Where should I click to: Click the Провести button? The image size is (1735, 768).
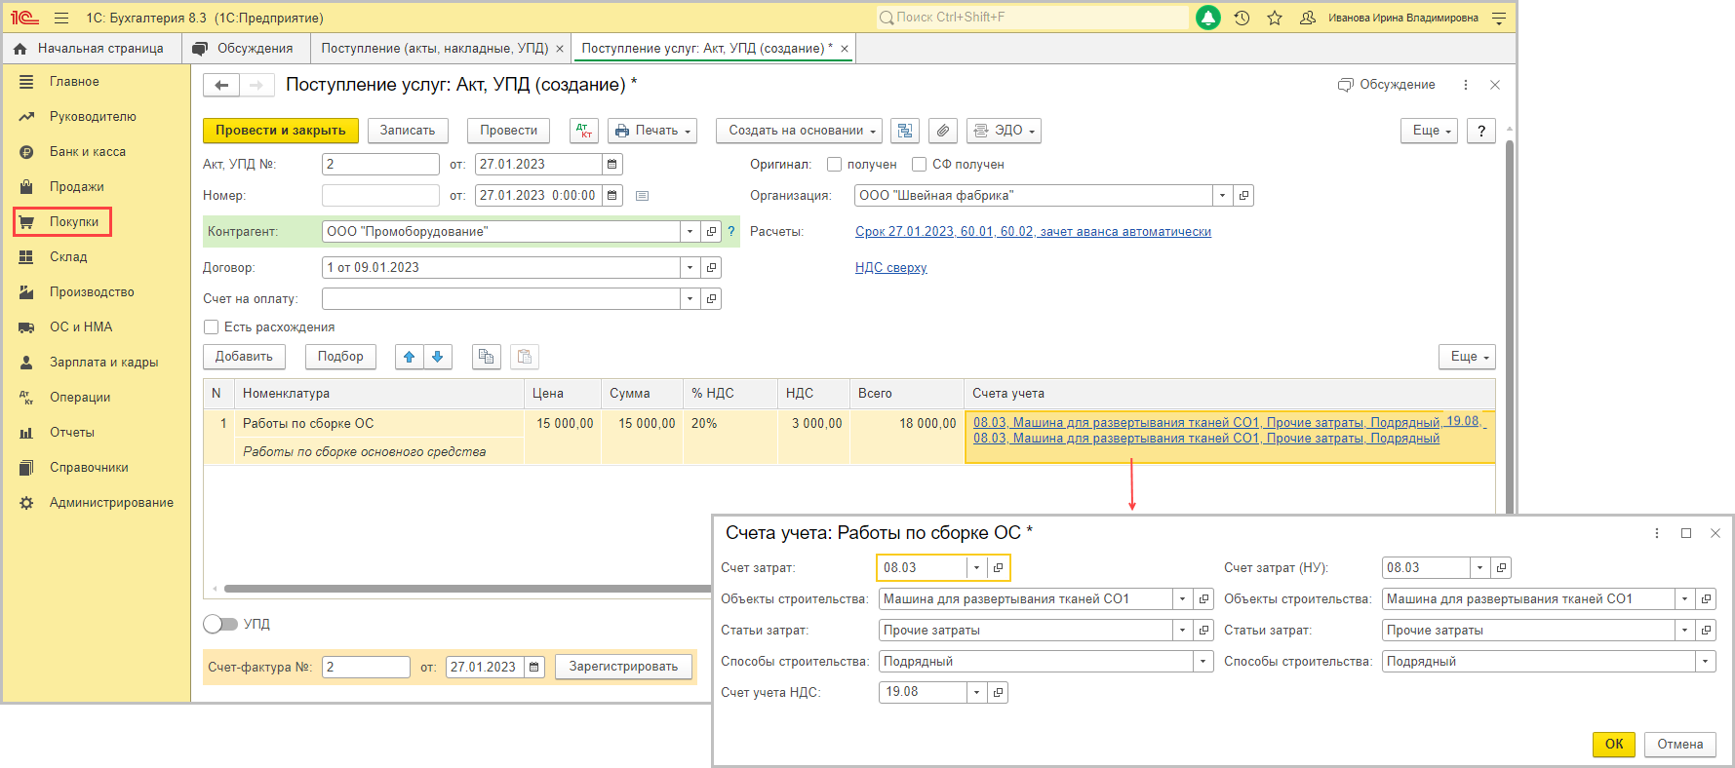(509, 131)
